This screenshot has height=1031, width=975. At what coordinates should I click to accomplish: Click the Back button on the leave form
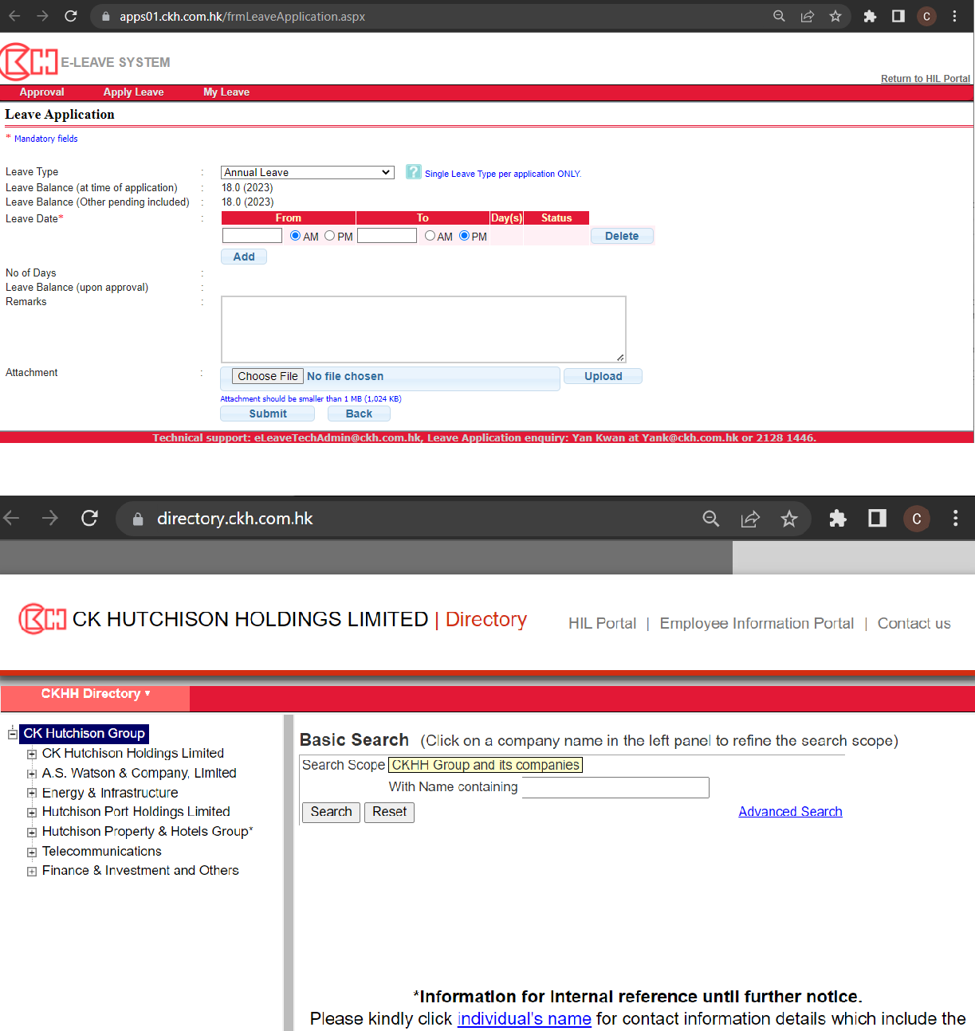click(359, 414)
